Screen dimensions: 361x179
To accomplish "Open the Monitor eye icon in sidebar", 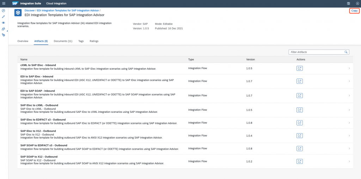I will pos(3,23).
